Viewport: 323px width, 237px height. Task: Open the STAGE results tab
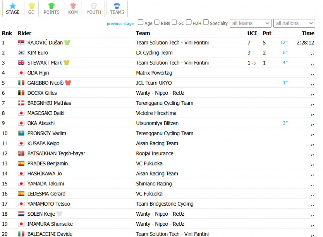[13, 9]
